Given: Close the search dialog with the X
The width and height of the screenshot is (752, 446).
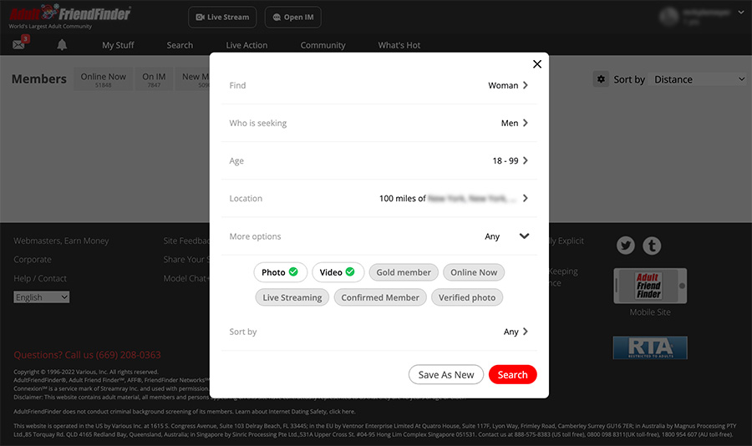Looking at the screenshot, I should coord(537,64).
